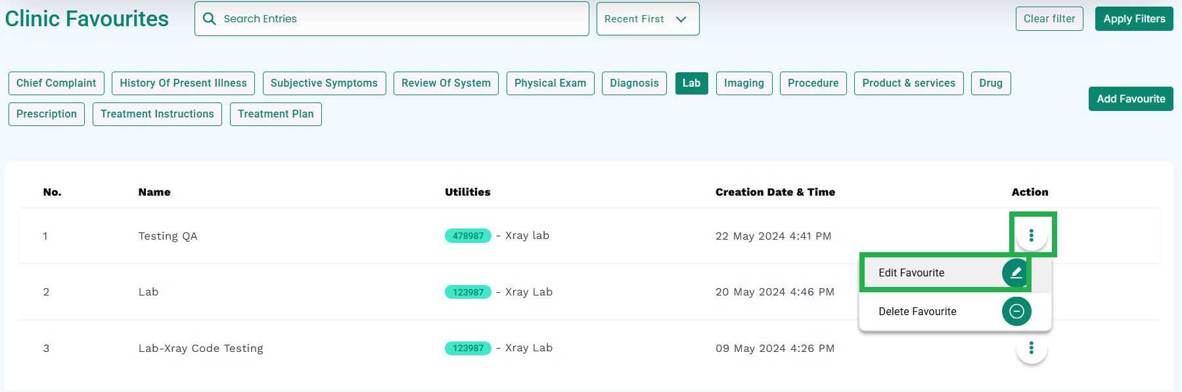
Task: Select Edit Favourite from the menu
Action: coord(955,272)
